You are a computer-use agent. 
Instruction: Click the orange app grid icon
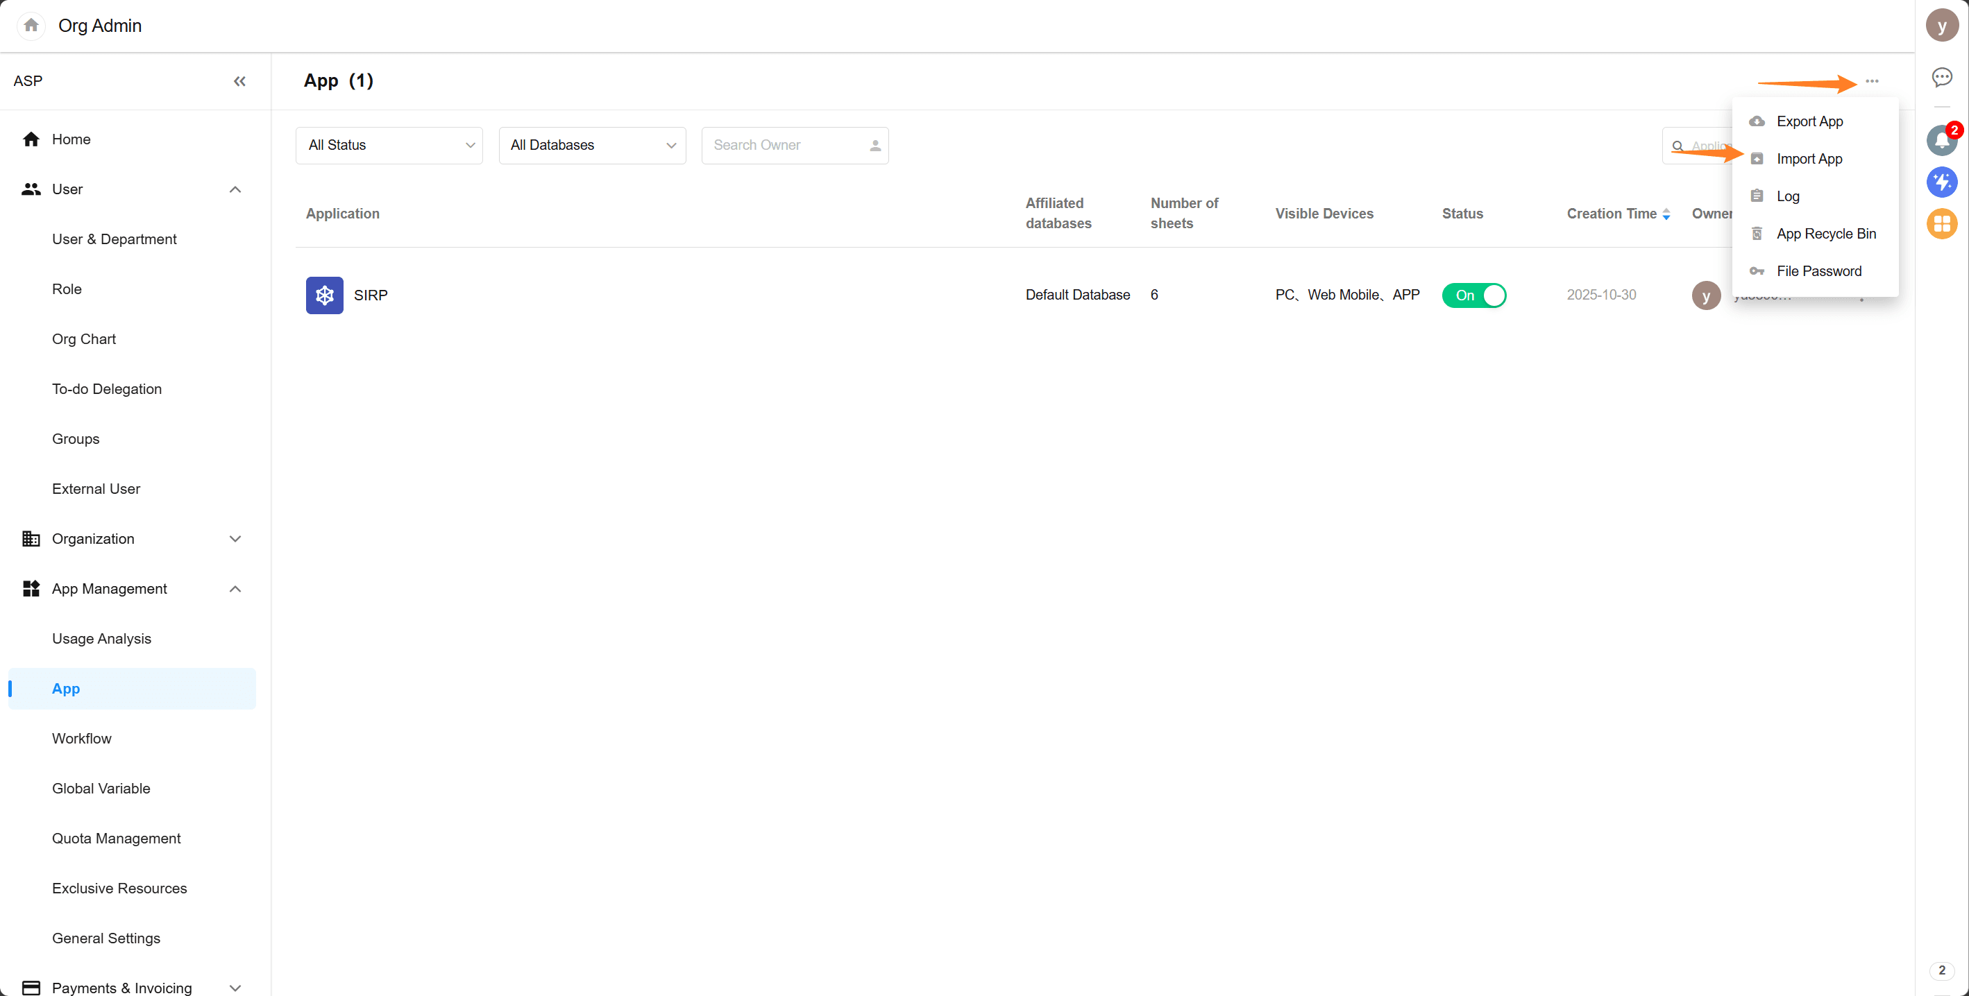click(1941, 224)
